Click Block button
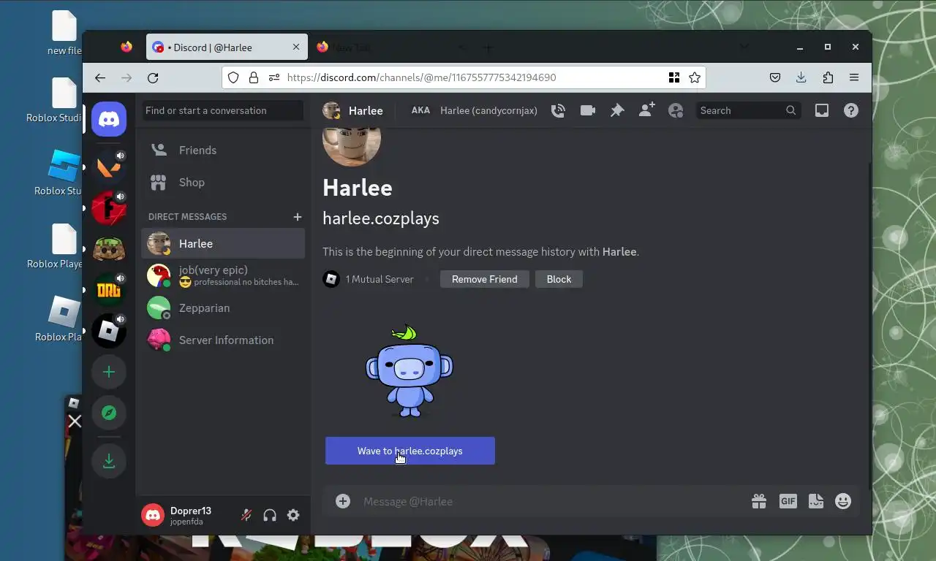 [x=559, y=279]
